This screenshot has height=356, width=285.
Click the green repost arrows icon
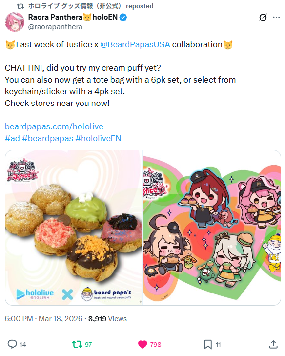tap(77, 344)
